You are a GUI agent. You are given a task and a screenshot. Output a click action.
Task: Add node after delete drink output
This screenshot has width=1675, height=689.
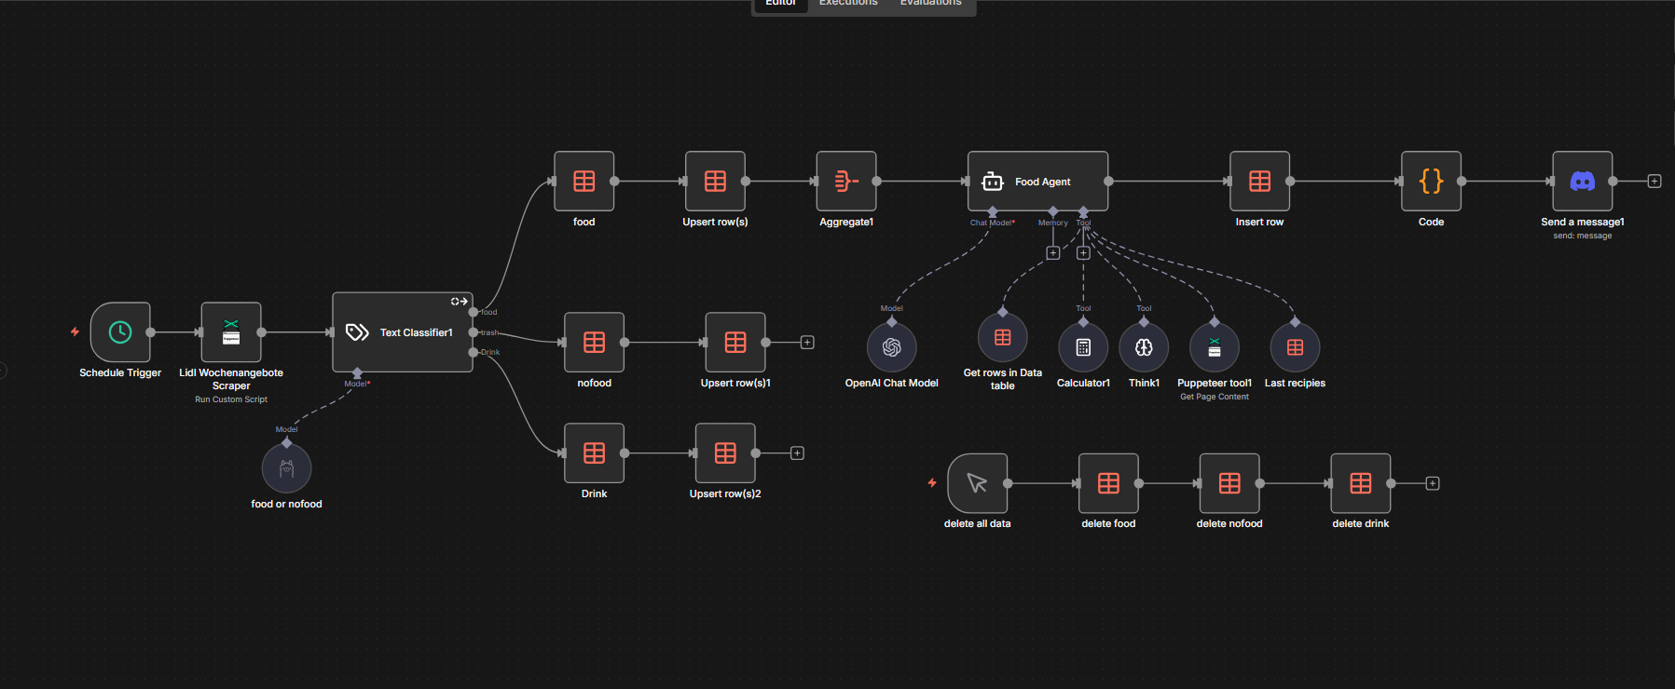pyautogui.click(x=1433, y=483)
